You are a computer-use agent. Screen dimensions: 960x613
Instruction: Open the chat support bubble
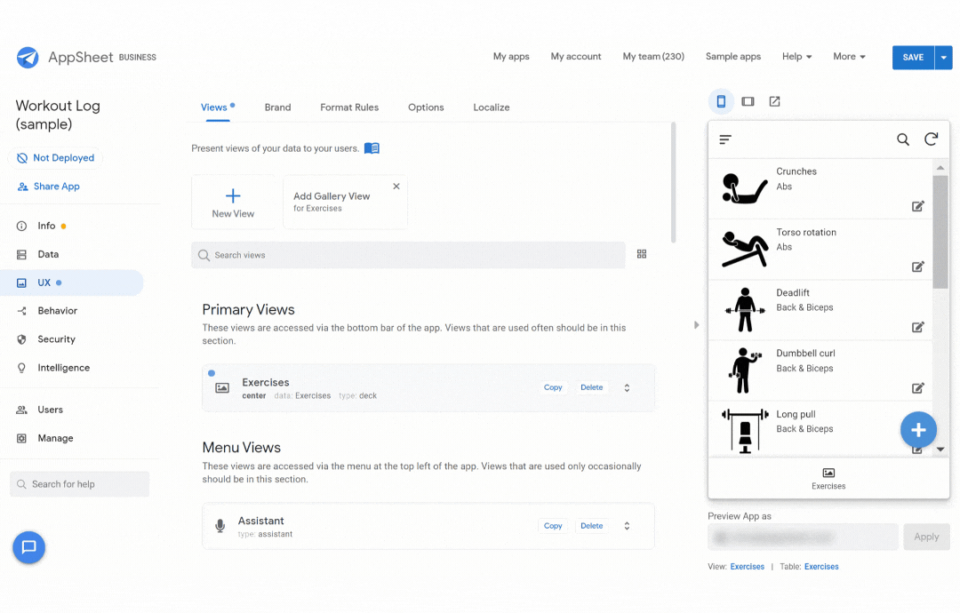point(28,547)
